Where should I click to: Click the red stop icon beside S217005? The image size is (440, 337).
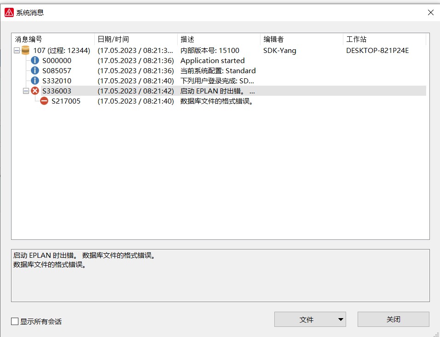click(44, 101)
